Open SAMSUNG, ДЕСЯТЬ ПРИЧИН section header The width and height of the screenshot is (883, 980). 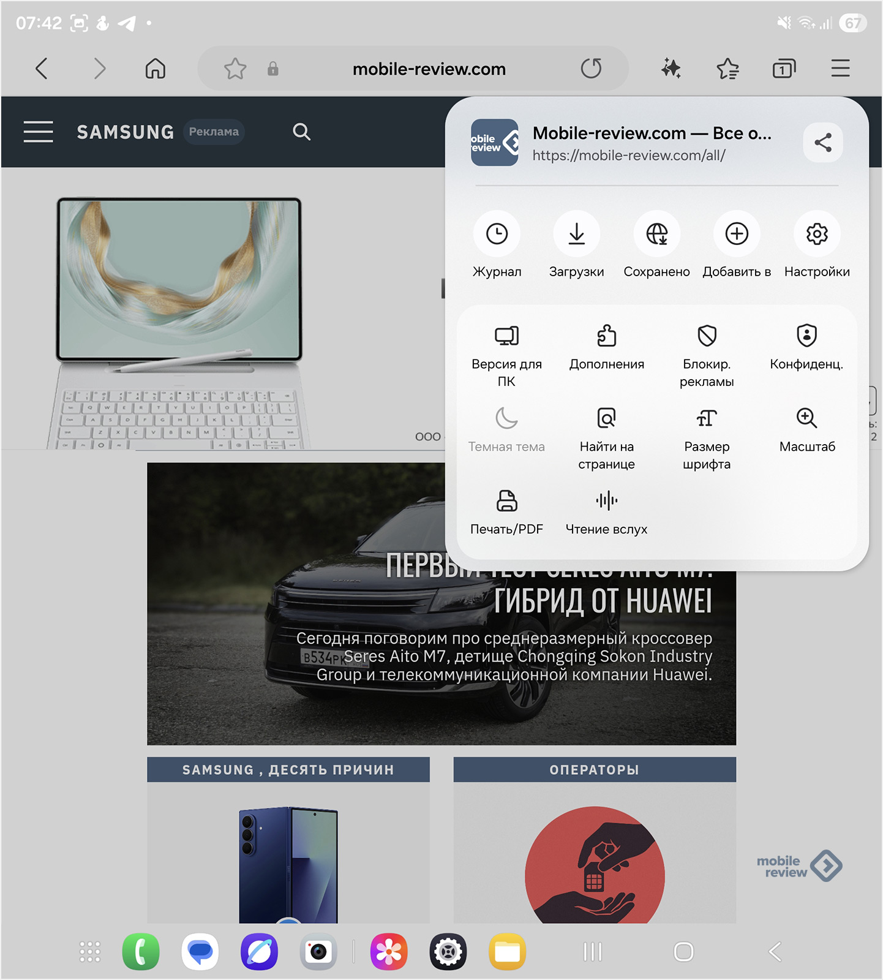click(x=288, y=770)
